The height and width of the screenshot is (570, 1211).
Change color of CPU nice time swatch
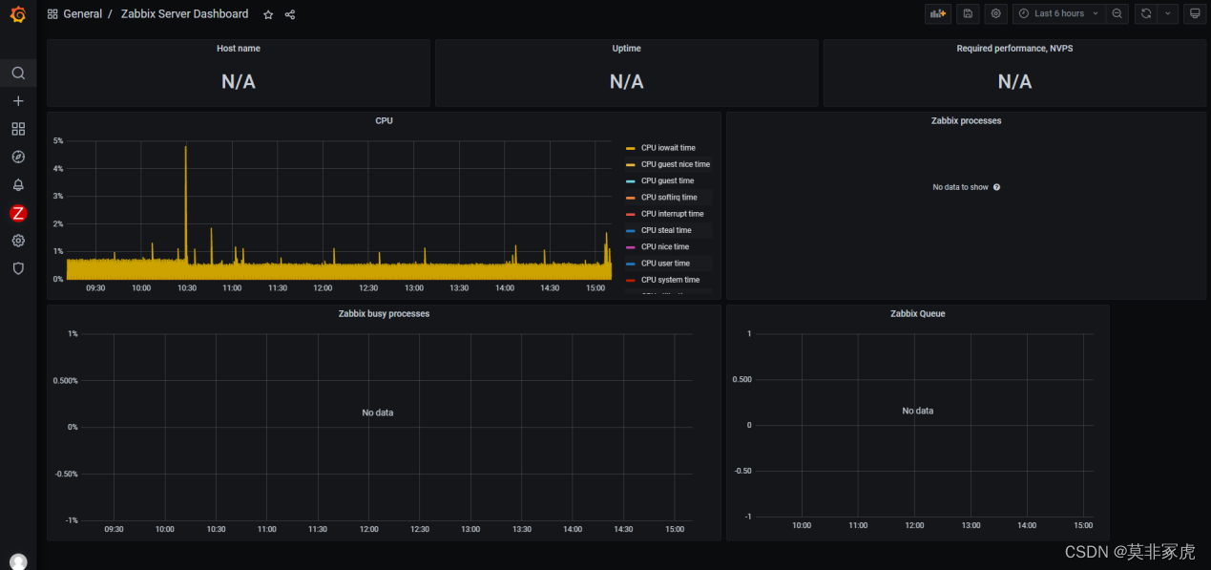click(630, 247)
